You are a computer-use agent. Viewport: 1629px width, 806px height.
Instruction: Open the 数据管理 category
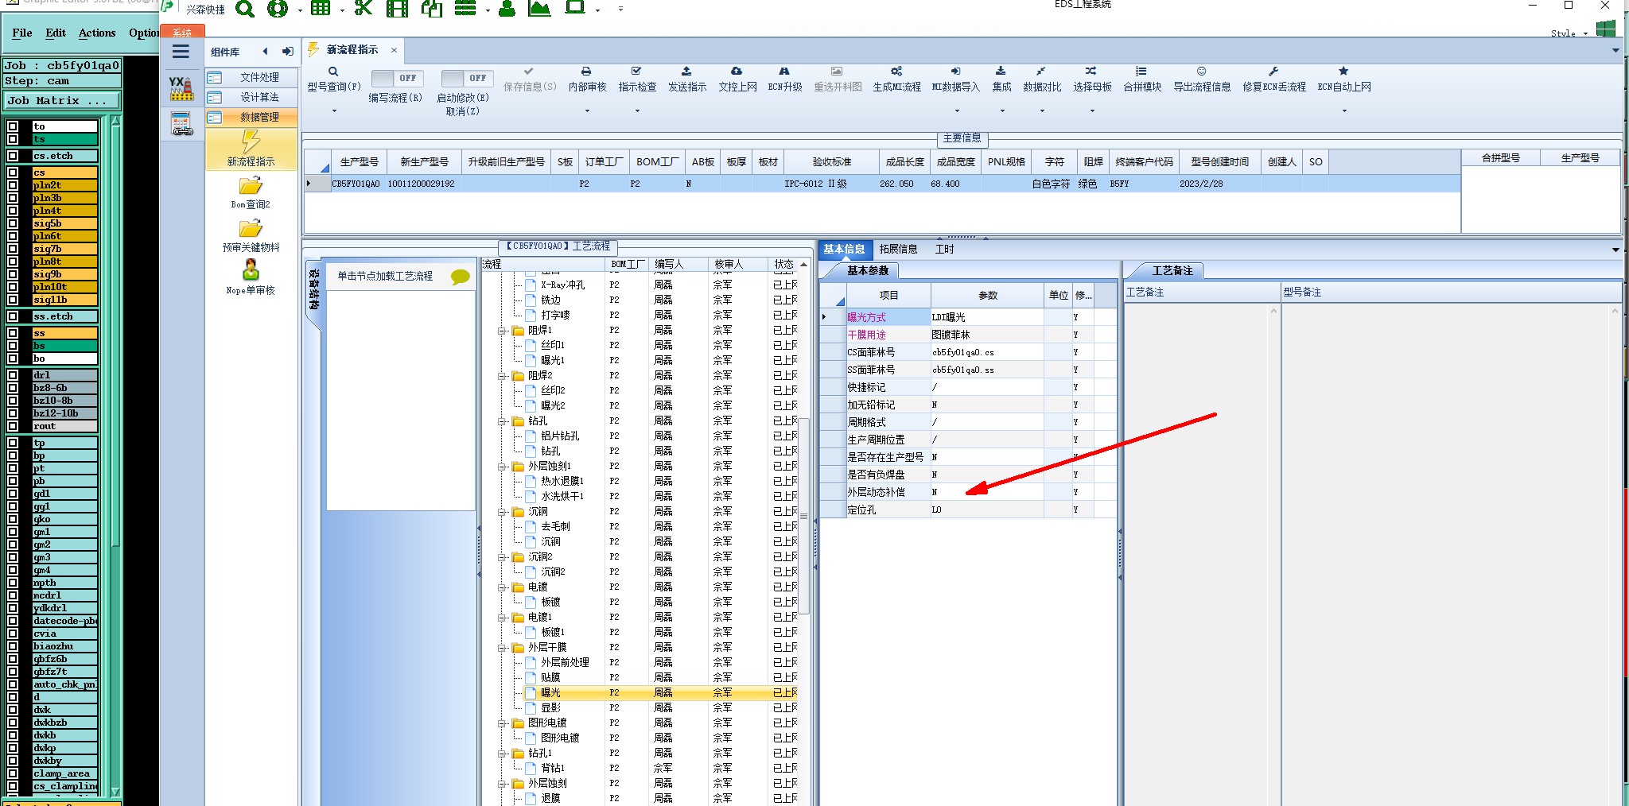point(251,117)
